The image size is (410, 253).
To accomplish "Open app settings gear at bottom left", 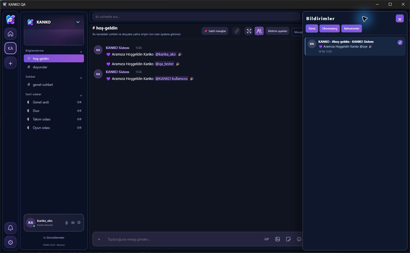I will click(x=10, y=243).
